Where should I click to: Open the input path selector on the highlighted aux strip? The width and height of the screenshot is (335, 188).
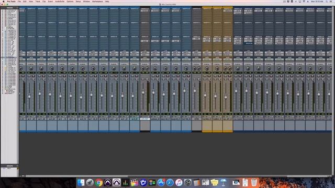click(145, 52)
